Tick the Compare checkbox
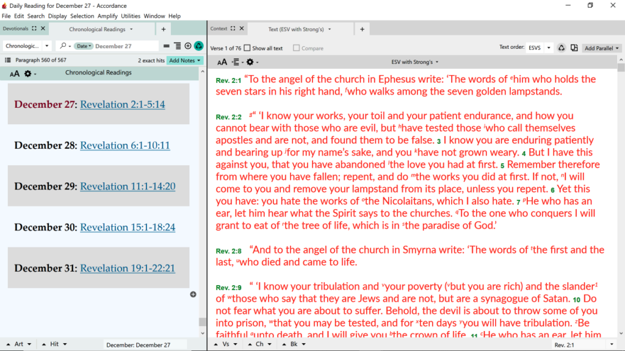This screenshot has width=625, height=351. click(x=296, y=48)
